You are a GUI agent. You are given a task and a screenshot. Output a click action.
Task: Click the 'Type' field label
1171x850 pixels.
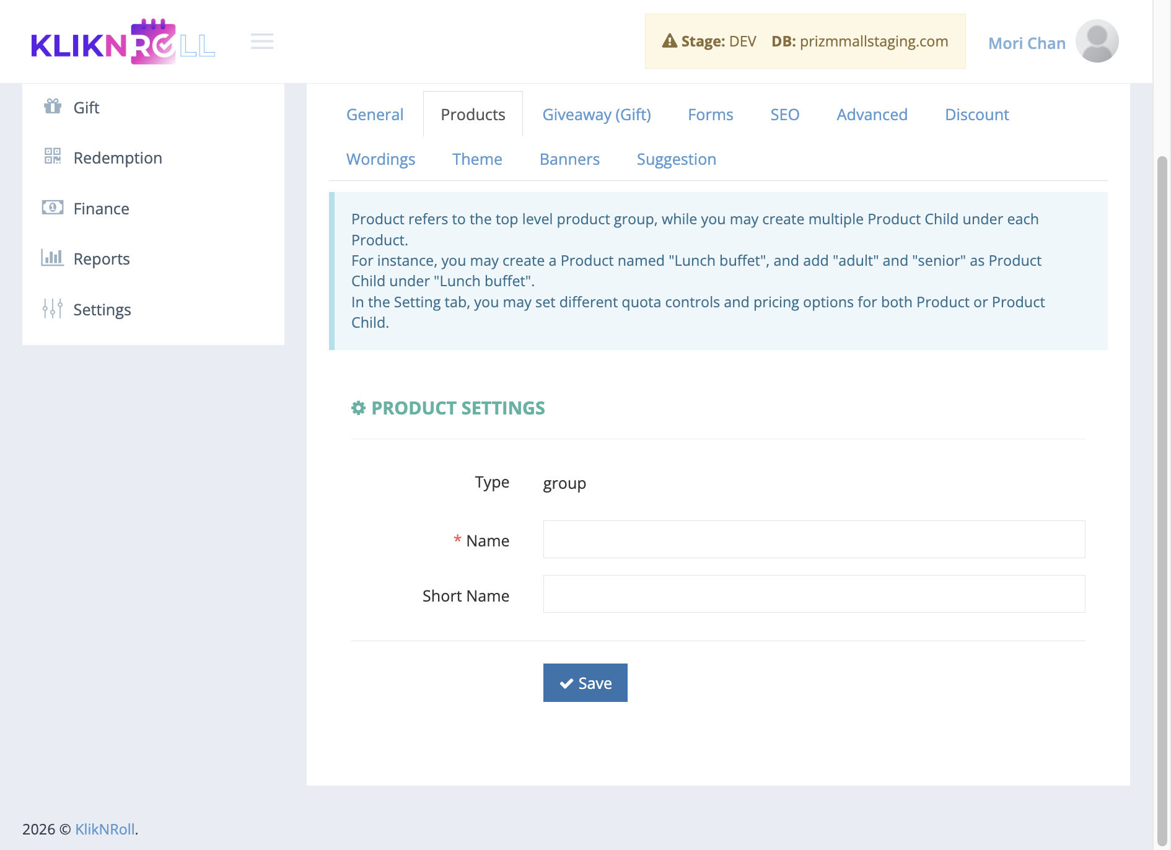pos(492,482)
